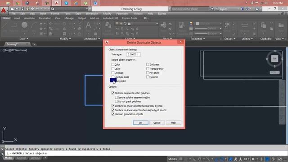
Task: Click the workspace switching gear in status bar
Action: pyautogui.click(x=253, y=159)
